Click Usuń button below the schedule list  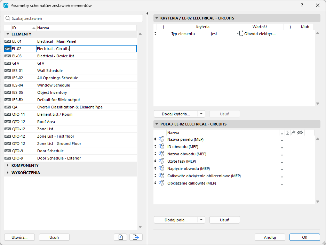[x=54, y=237]
